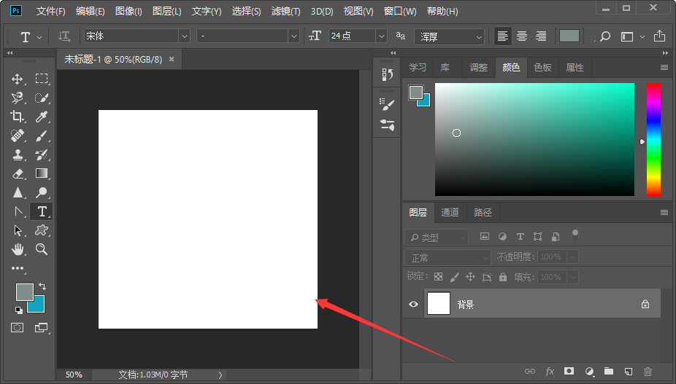Open the Edit Toolbar ellipsis menu

pyautogui.click(x=18, y=268)
